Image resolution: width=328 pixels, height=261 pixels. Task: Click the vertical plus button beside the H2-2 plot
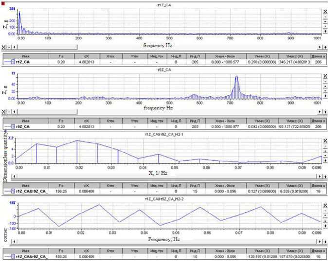pyautogui.click(x=325, y=226)
